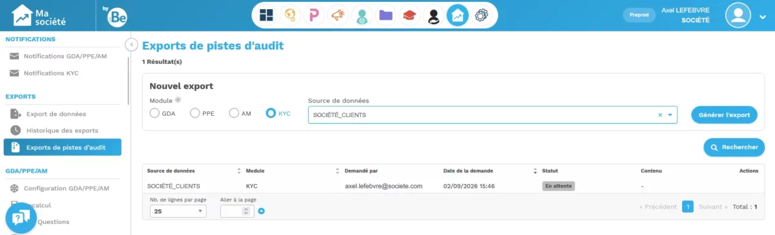Click the Axel LEFEBVRE user name
This screenshot has width=775, height=235.
[x=685, y=10]
